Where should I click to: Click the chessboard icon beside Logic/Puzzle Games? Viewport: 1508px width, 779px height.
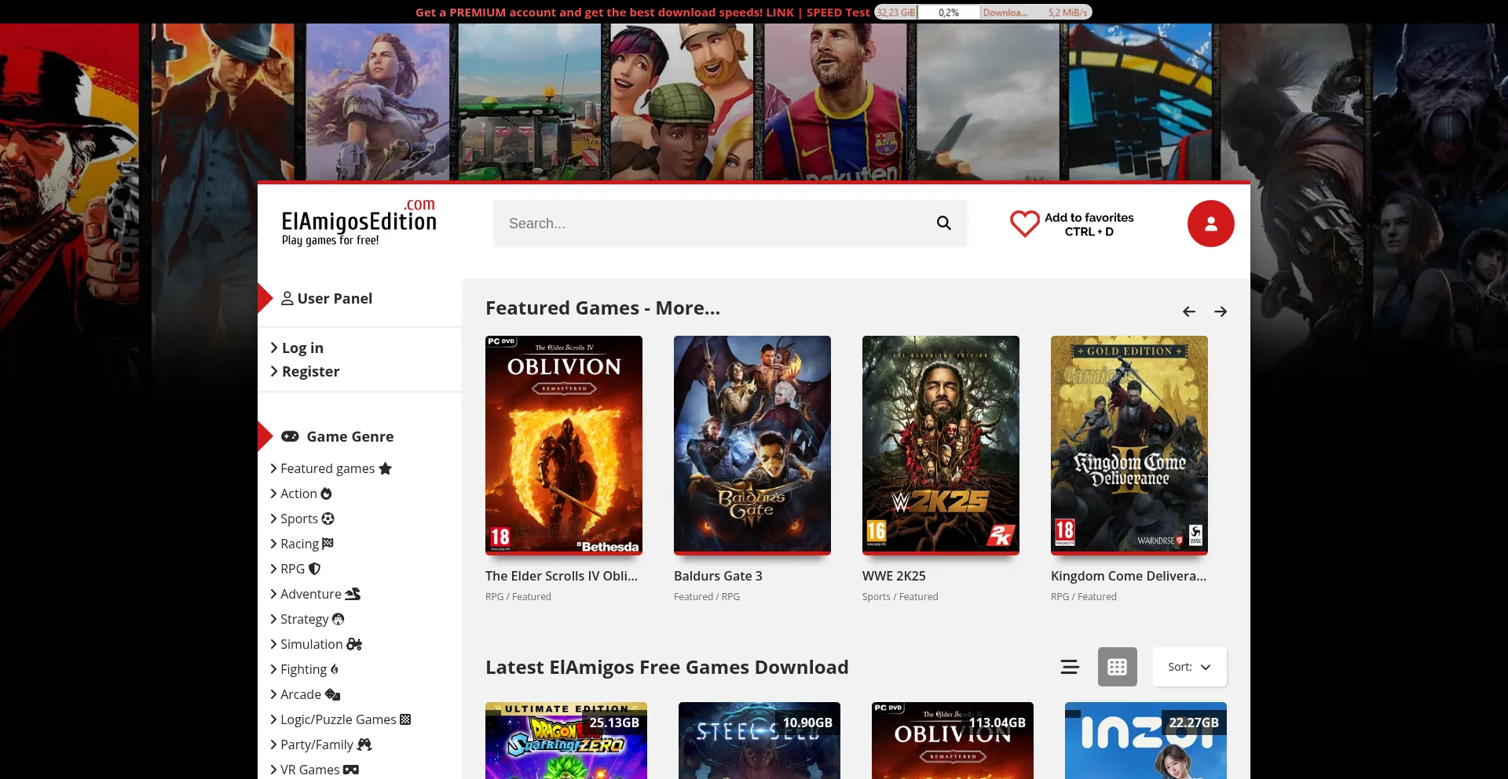(405, 719)
